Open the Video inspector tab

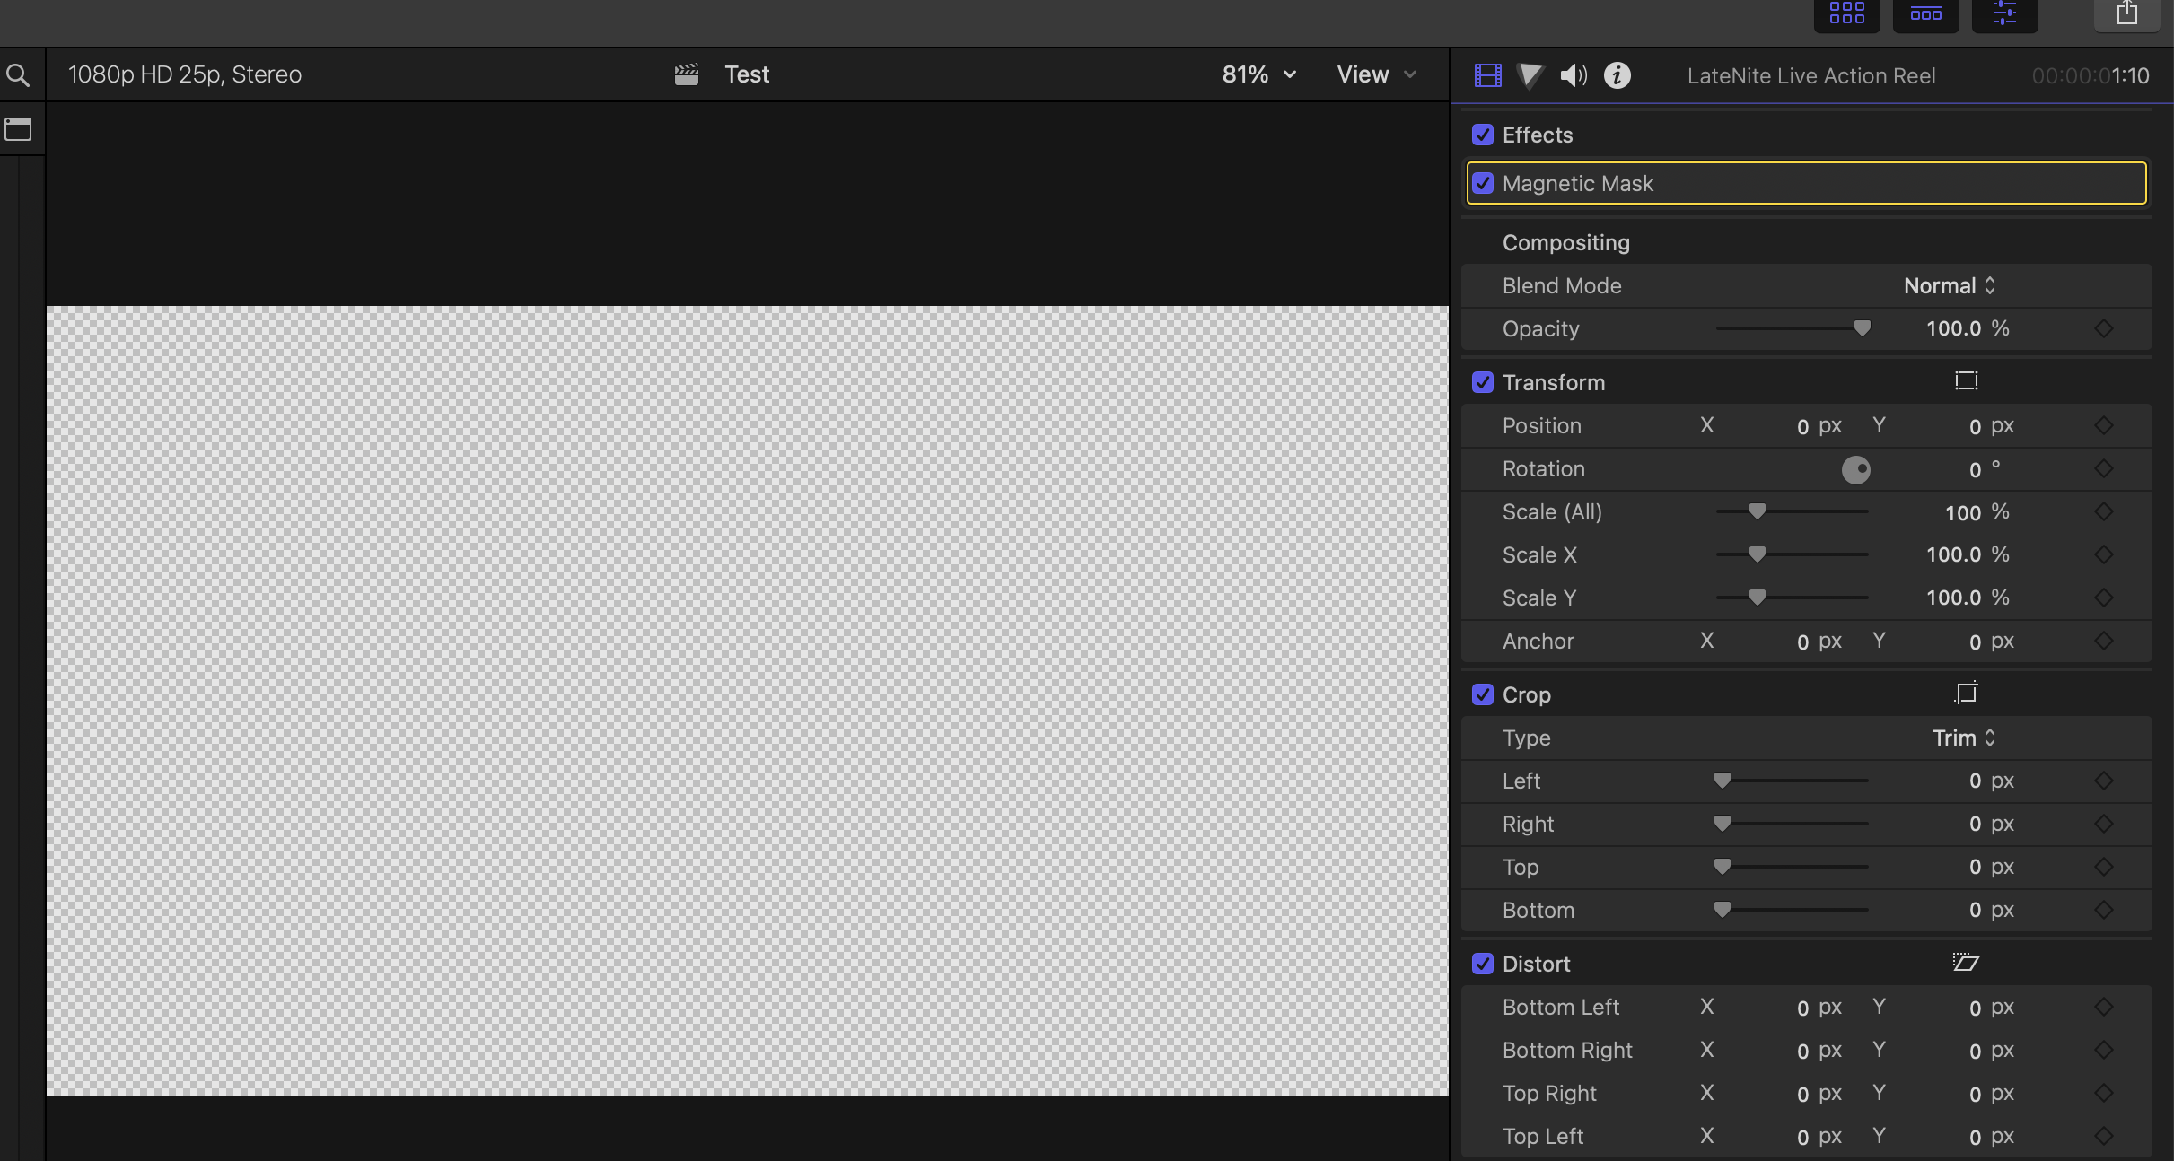(x=1487, y=75)
